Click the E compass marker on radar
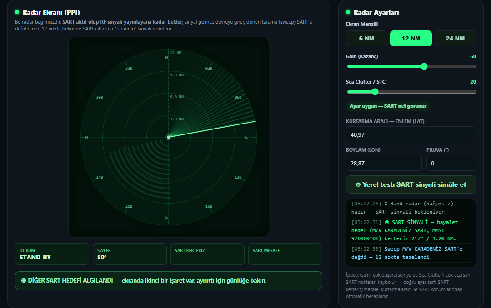The image size is (491, 308). click(x=246, y=137)
